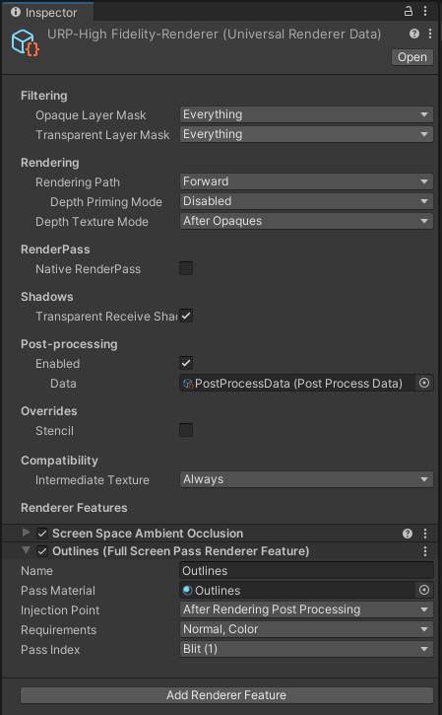Open object picker for Post Process Data

424,383
